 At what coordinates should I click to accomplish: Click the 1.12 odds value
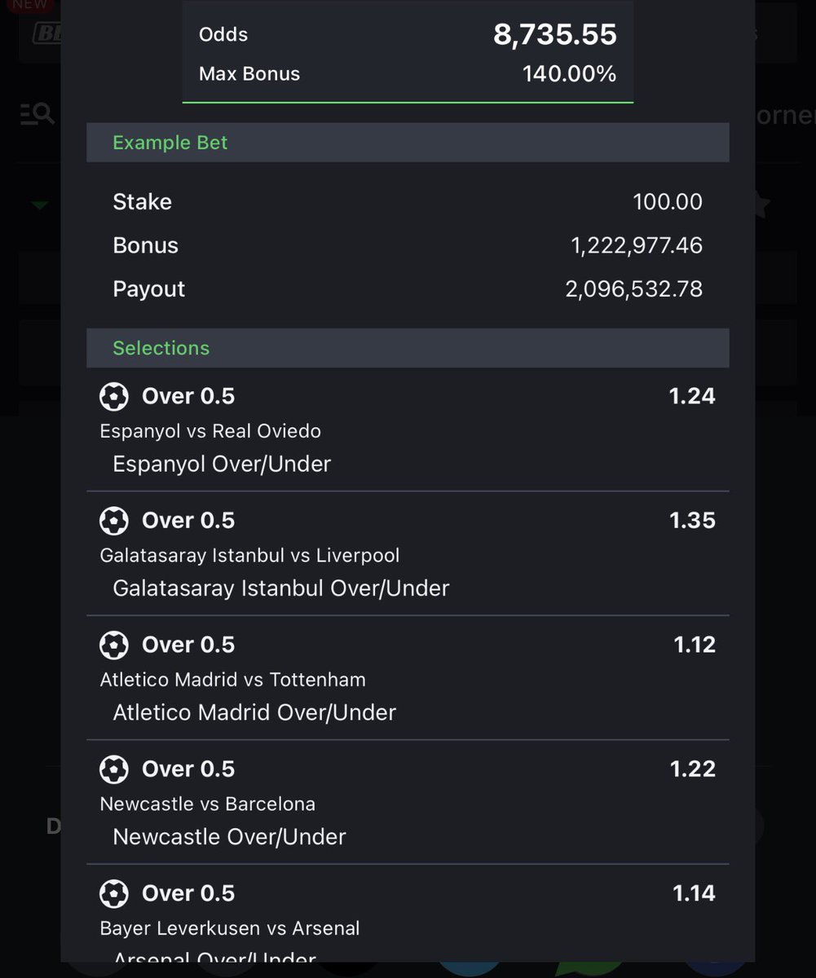pos(695,645)
